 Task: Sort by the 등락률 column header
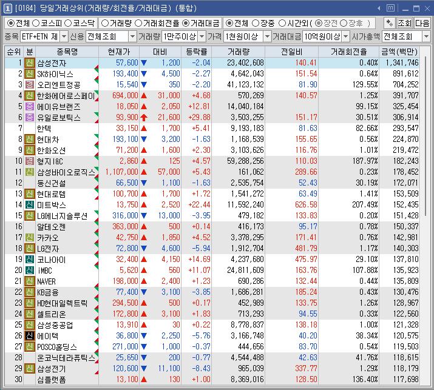pos(197,52)
